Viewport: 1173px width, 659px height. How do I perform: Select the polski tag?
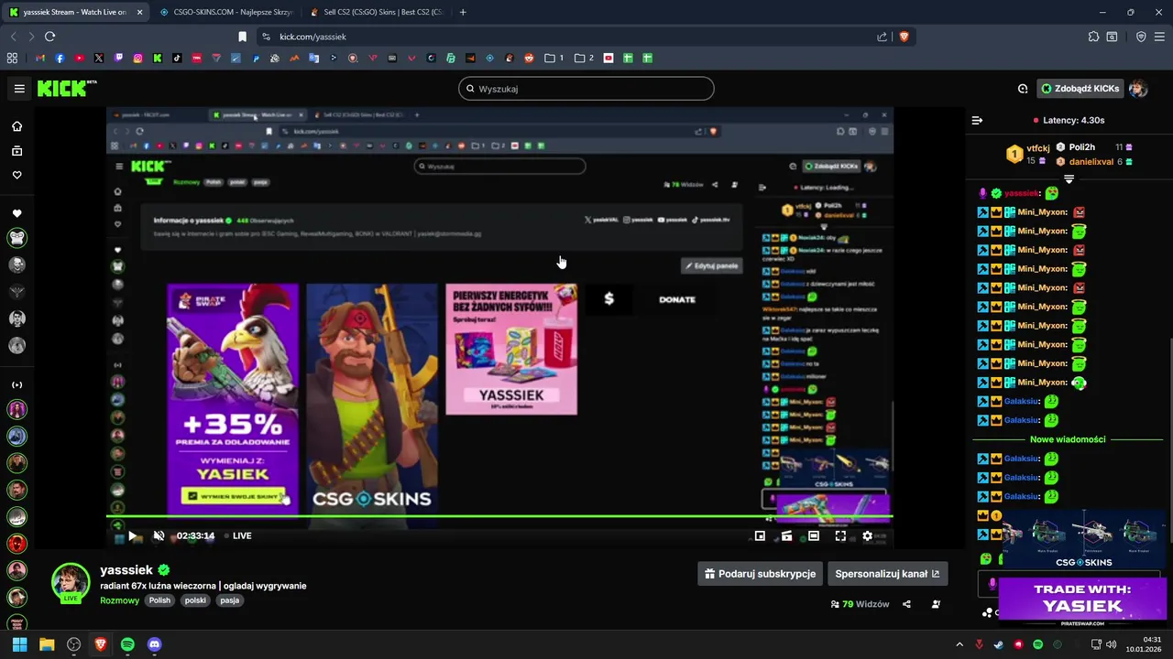tap(195, 600)
